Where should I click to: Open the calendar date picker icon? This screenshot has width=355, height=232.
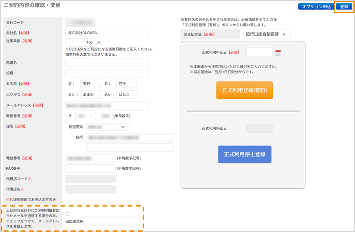coord(278,53)
